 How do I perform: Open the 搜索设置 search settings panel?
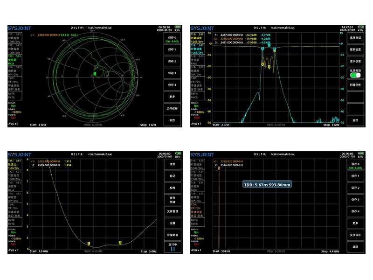coord(356,49)
